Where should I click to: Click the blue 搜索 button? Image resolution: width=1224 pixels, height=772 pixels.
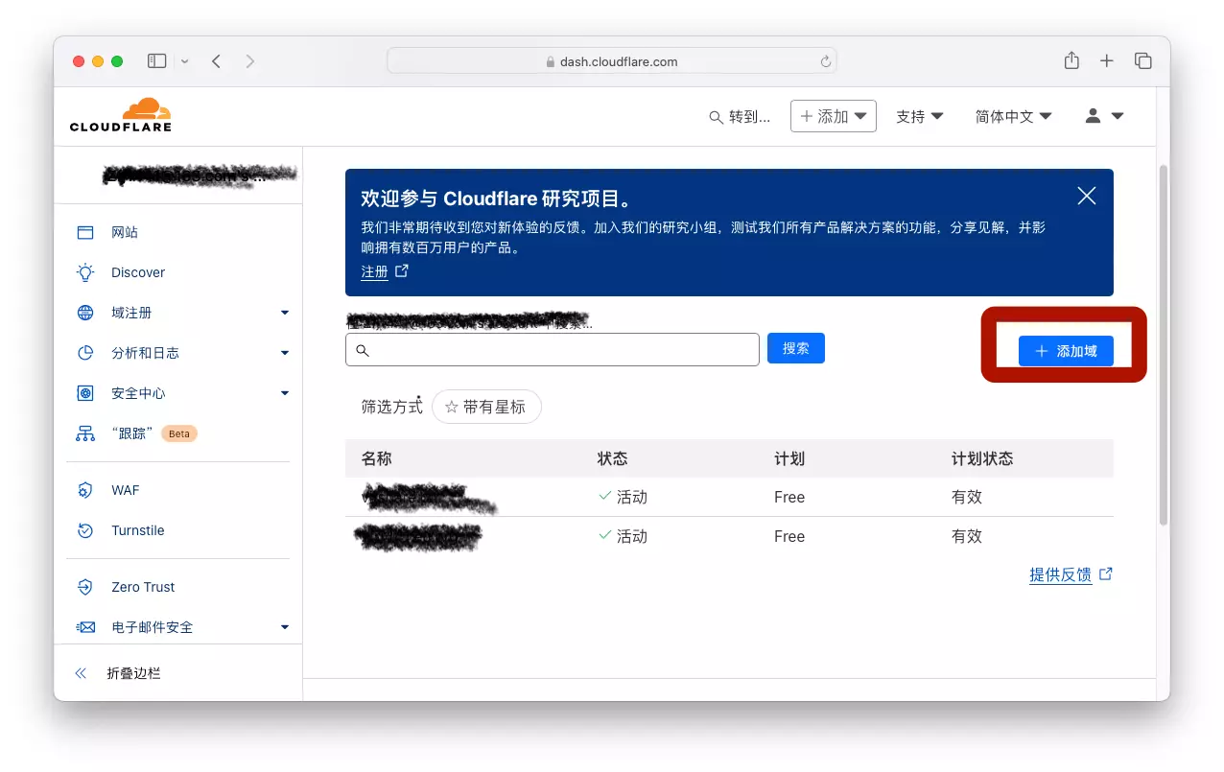tap(796, 348)
